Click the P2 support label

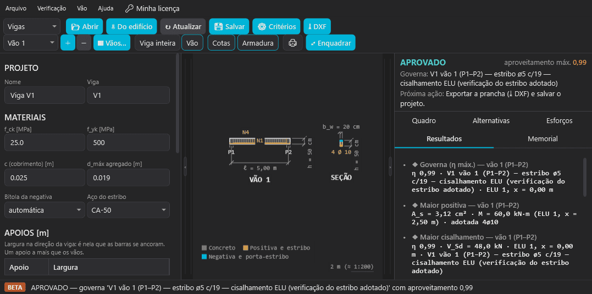289,152
